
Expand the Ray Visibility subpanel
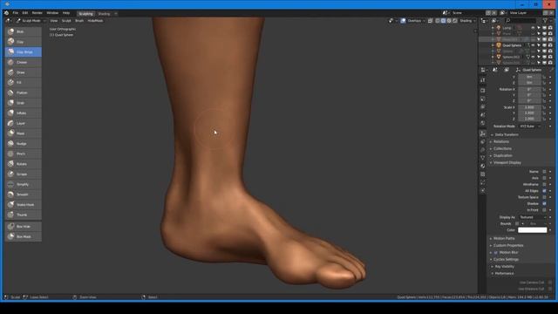(x=504, y=267)
